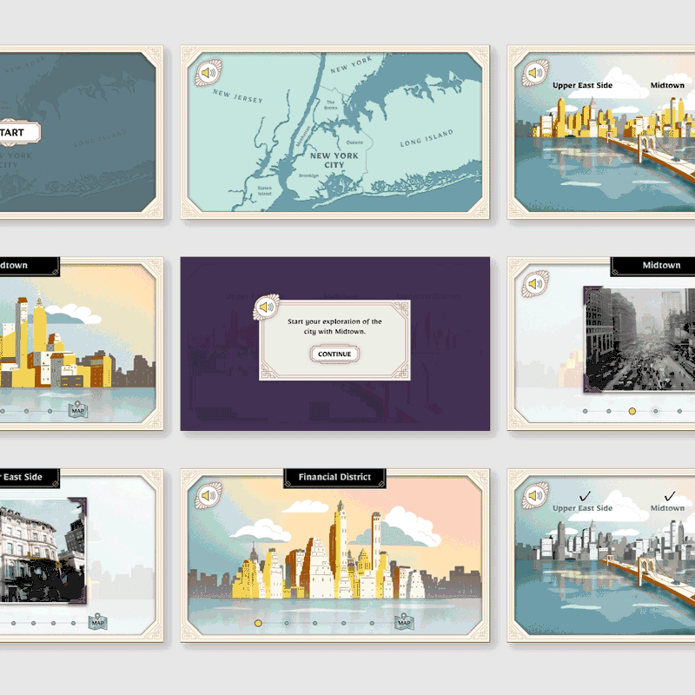The image size is (695, 695).
Task: Click speaker icon on Financial District screen
Action: pyautogui.click(x=208, y=495)
